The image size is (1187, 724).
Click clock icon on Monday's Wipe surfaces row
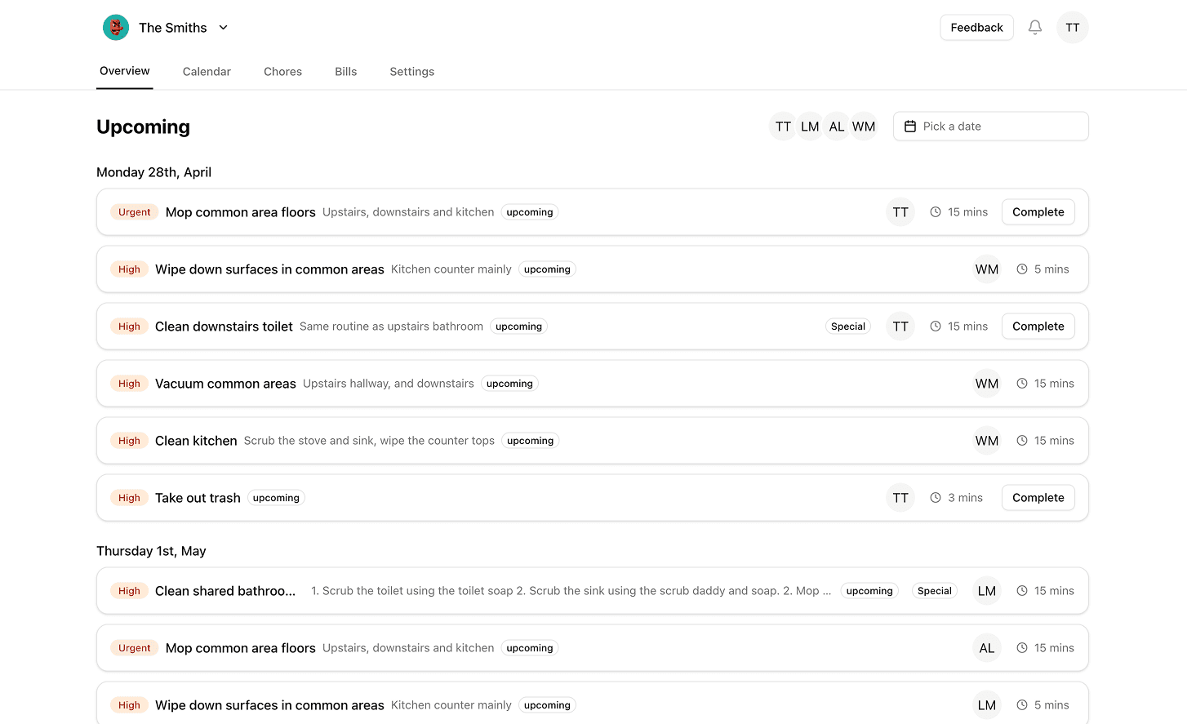coord(1022,269)
